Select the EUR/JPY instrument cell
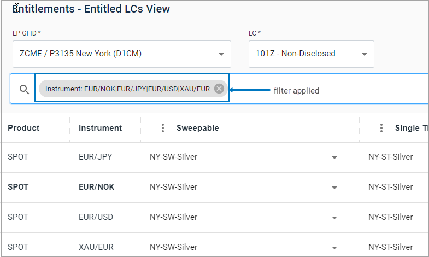 tap(95, 157)
